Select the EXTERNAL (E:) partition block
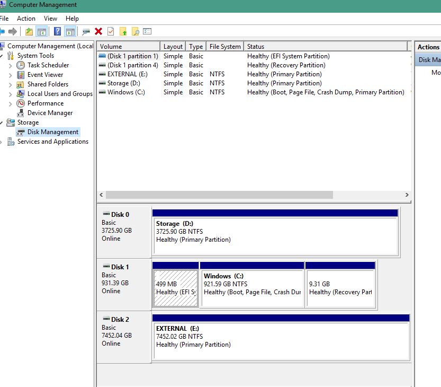 281,337
